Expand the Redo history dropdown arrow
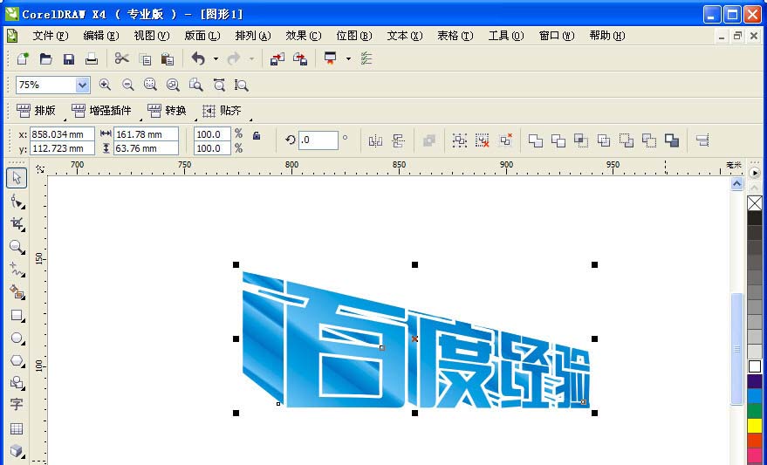 tap(251, 59)
